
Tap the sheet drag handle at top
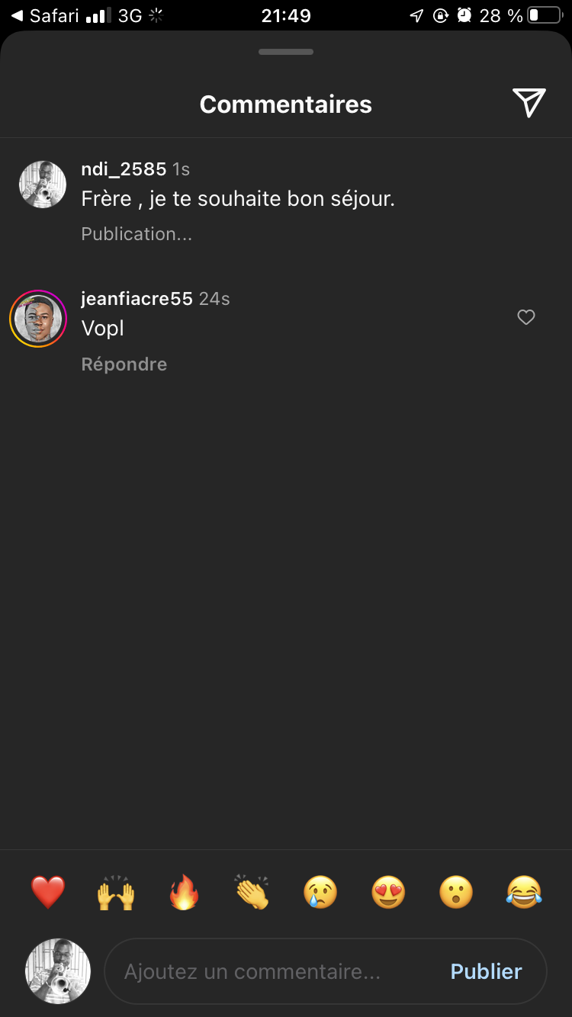tap(286, 52)
